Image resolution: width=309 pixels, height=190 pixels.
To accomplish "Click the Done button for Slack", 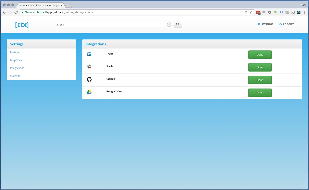I will [260, 67].
